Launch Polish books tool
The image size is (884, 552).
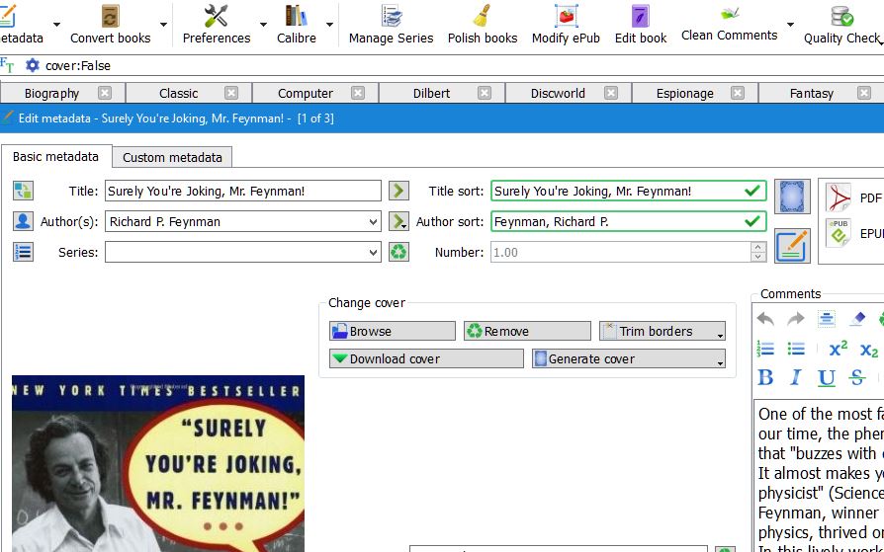(x=482, y=25)
